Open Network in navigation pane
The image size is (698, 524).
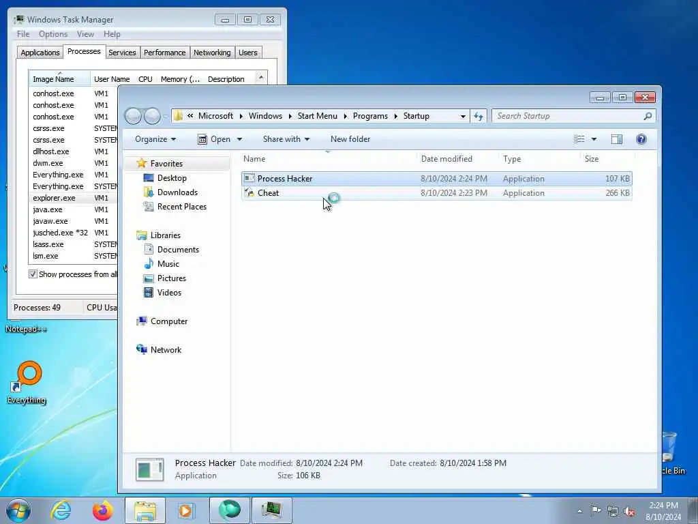click(x=165, y=350)
